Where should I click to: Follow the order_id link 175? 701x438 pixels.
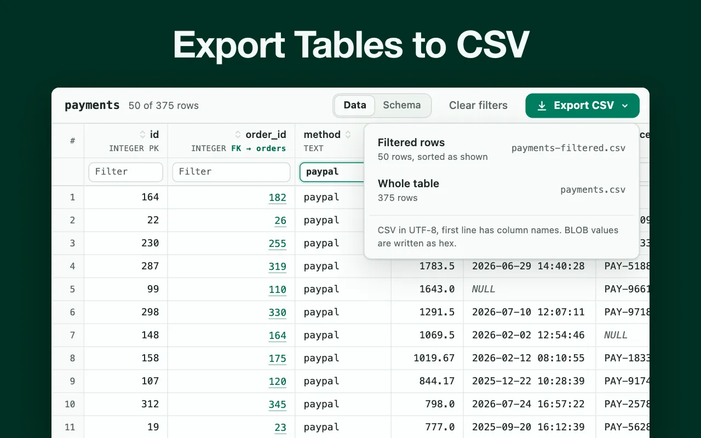click(278, 359)
